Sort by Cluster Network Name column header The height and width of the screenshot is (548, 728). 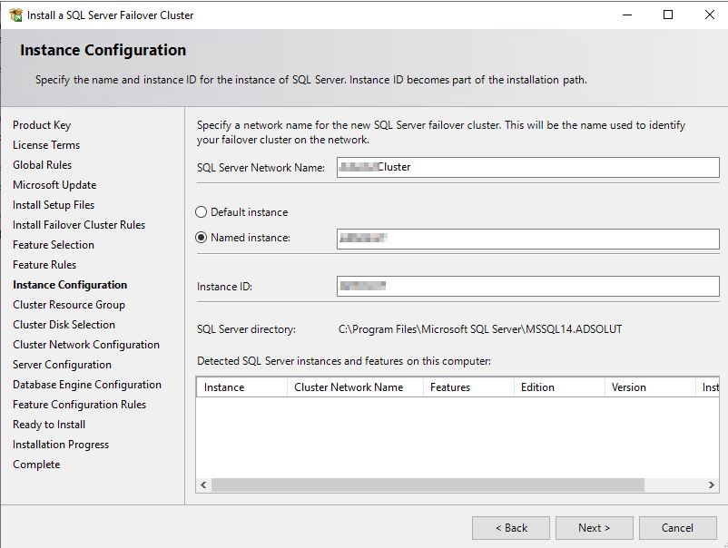355,387
